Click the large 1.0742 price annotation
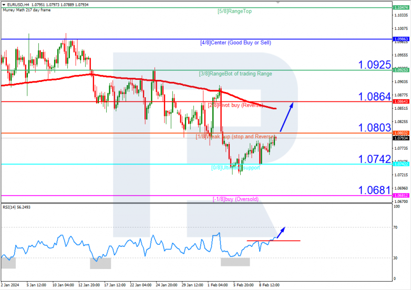 [x=375, y=159]
